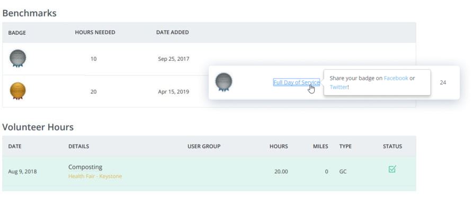Click the green approved status checkmark
The height and width of the screenshot is (198, 473).
click(x=392, y=169)
